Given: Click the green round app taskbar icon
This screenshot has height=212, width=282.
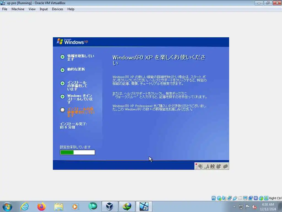Looking at the screenshot, I should point(93,206).
